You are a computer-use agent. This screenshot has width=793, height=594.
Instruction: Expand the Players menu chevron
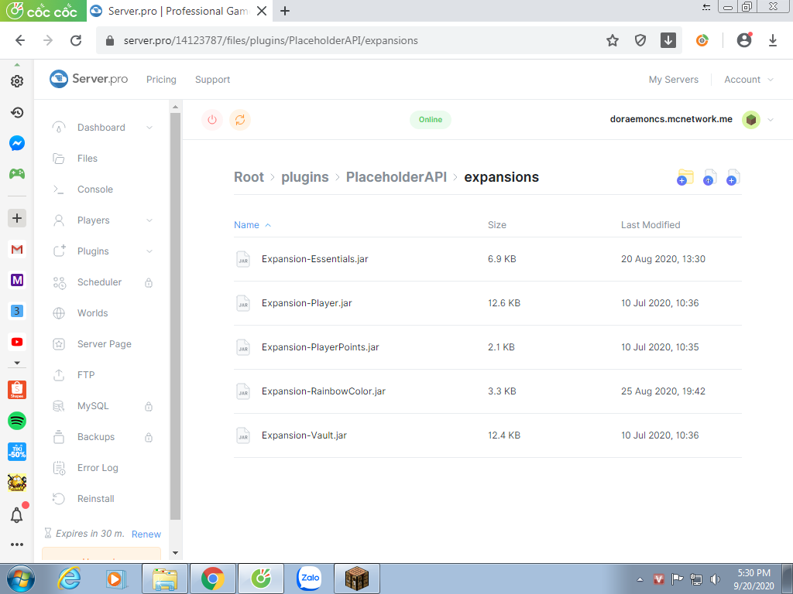pos(149,220)
